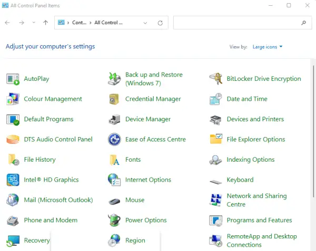Open the Recovery icon
This screenshot has height=251, width=316.
tap(13, 241)
